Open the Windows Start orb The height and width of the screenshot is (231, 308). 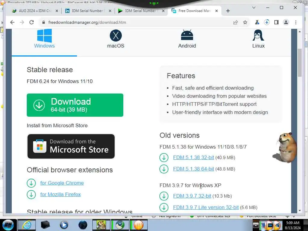(x=8, y=225)
